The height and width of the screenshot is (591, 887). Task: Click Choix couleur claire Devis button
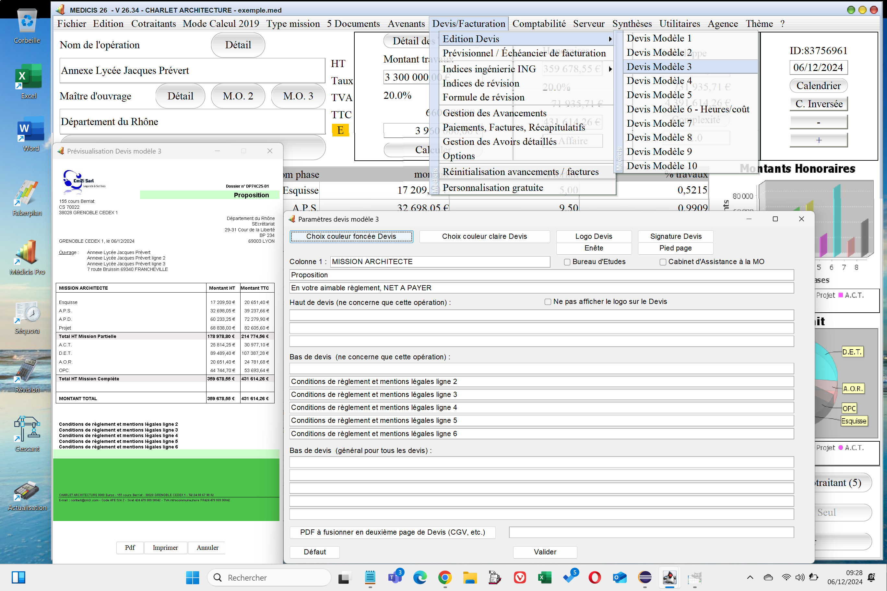[484, 236]
